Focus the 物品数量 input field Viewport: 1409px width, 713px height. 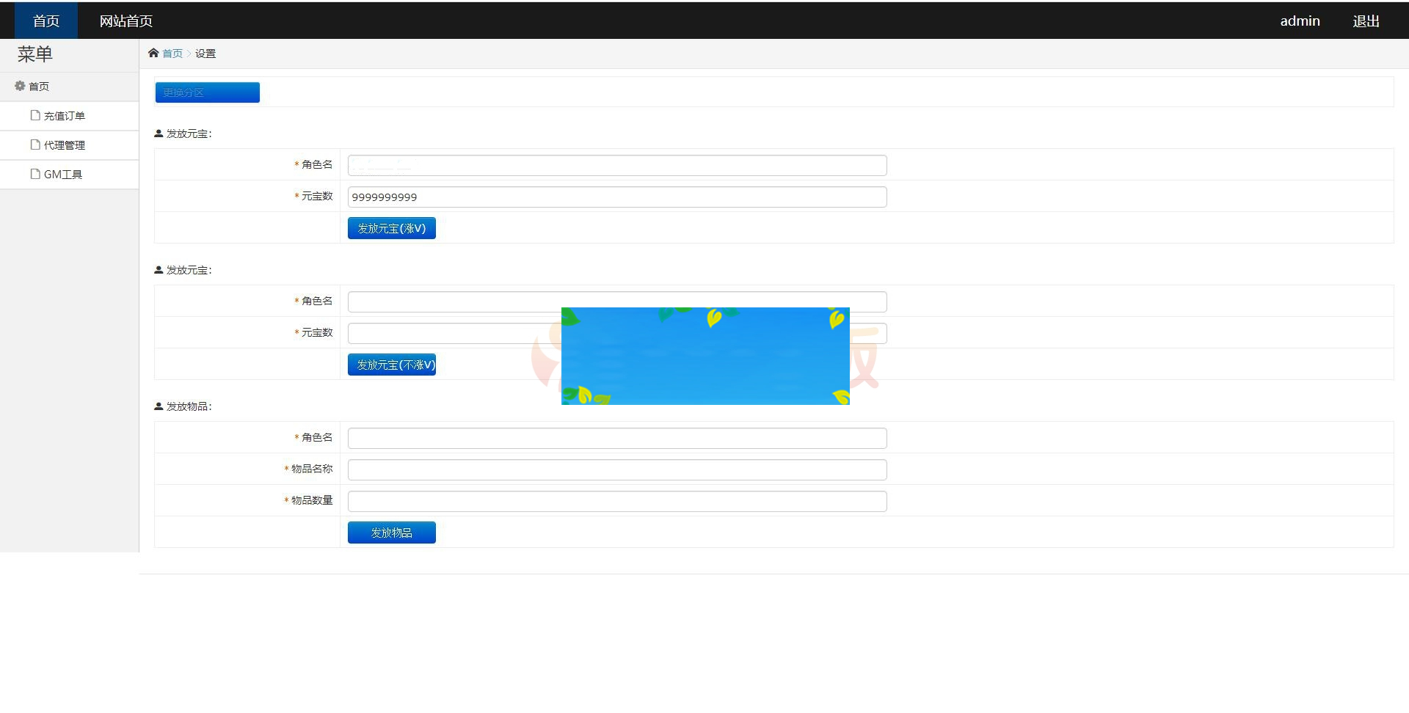tap(616, 501)
